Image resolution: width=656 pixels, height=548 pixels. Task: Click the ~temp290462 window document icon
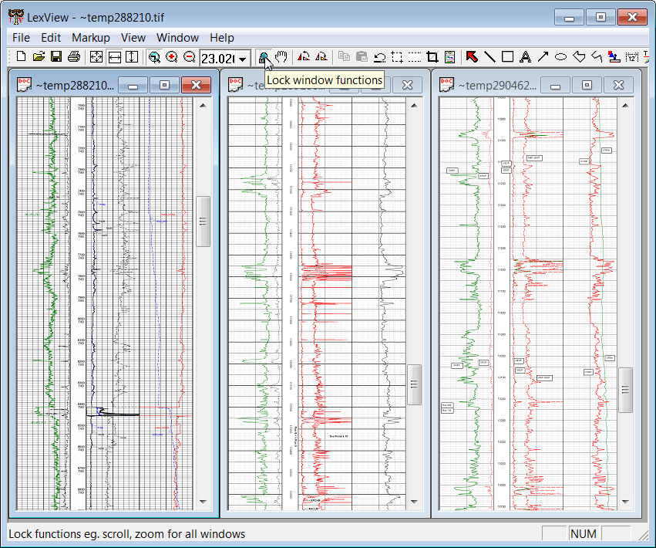click(x=447, y=85)
